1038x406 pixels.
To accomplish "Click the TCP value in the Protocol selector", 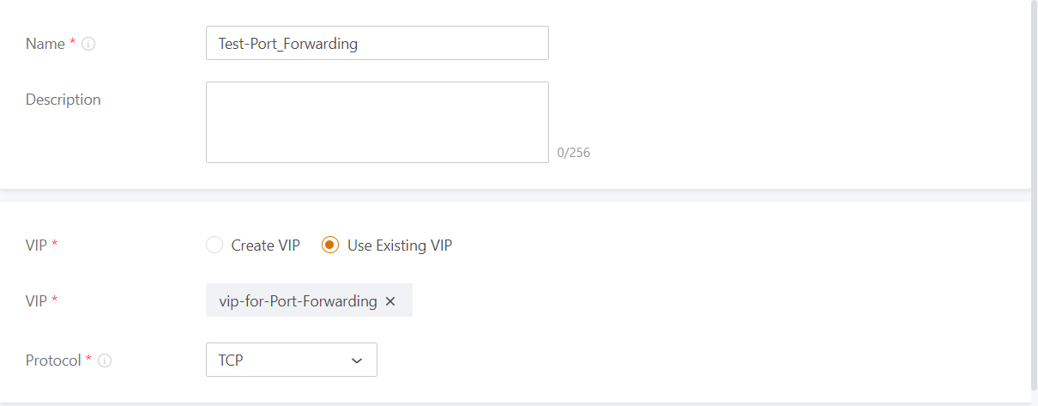I will [x=232, y=361].
